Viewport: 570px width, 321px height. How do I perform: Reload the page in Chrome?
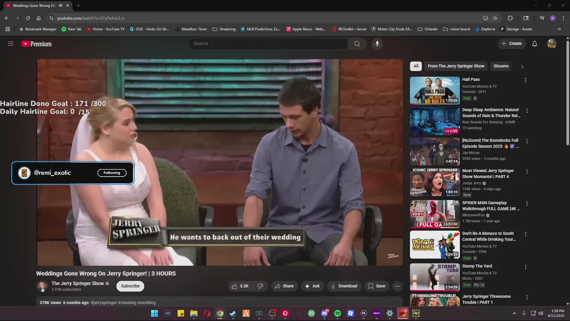click(28, 18)
